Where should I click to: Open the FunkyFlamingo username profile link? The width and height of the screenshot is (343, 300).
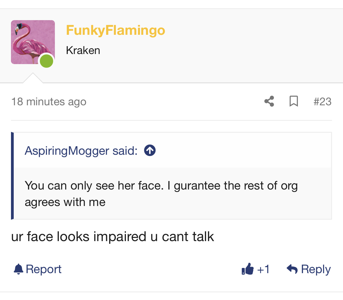point(116,30)
